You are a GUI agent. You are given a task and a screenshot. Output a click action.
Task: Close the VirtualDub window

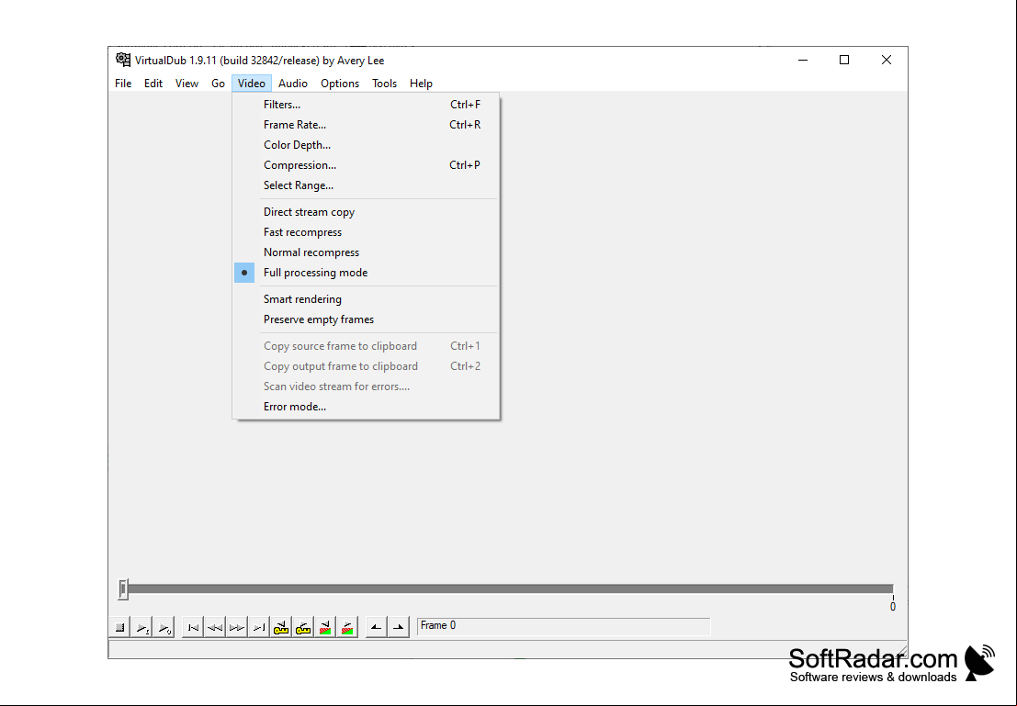886,60
